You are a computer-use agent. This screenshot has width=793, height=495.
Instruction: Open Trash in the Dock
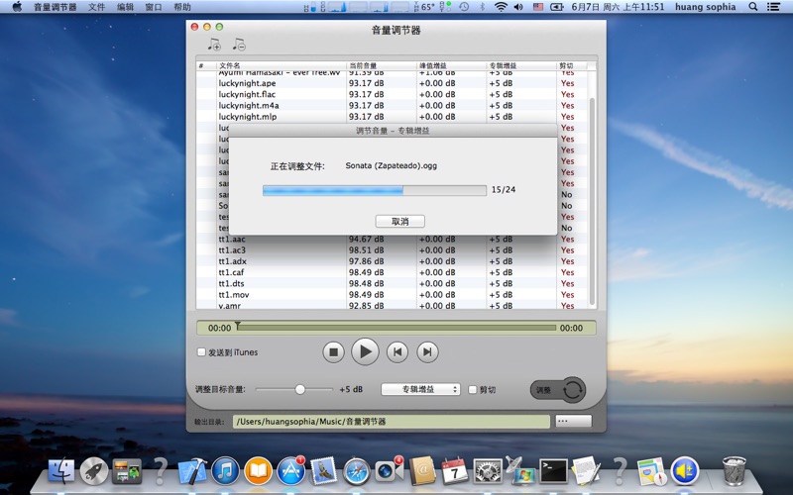click(x=735, y=470)
